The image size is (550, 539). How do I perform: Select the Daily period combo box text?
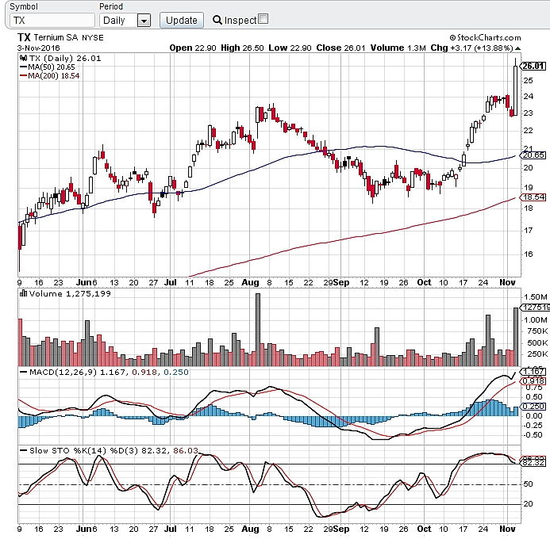(x=114, y=21)
